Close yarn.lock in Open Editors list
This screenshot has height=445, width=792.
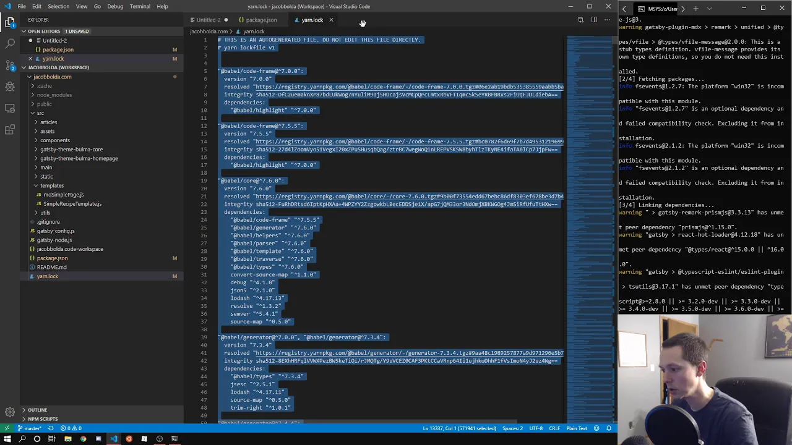coord(30,59)
